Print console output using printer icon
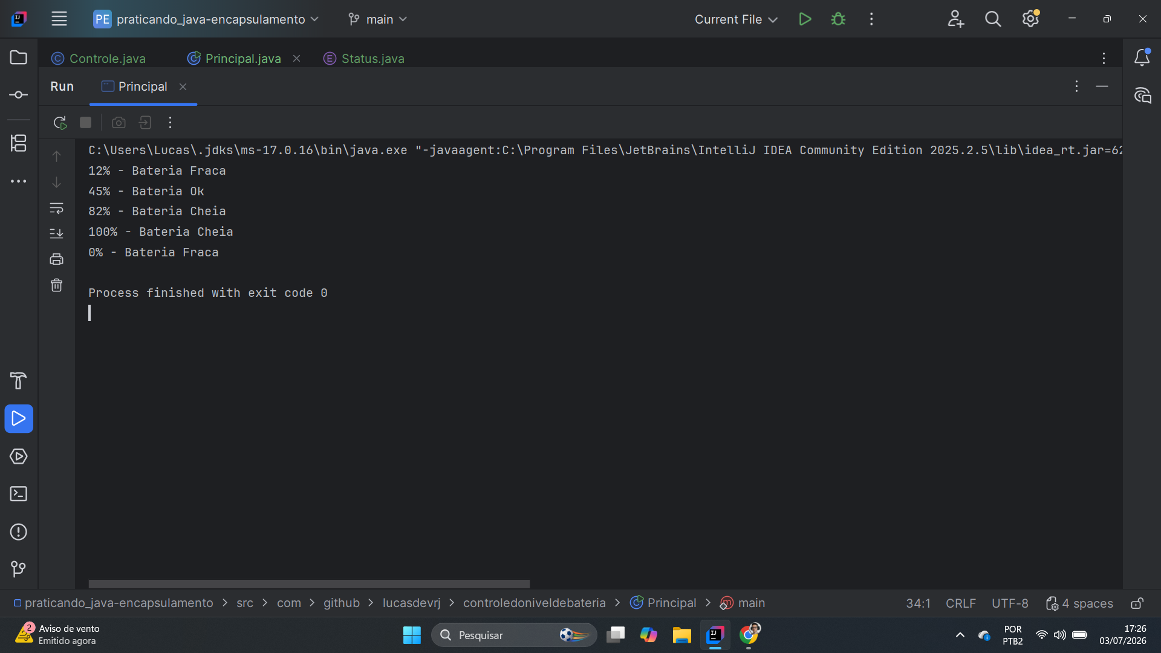Image resolution: width=1161 pixels, height=653 pixels. tap(56, 259)
